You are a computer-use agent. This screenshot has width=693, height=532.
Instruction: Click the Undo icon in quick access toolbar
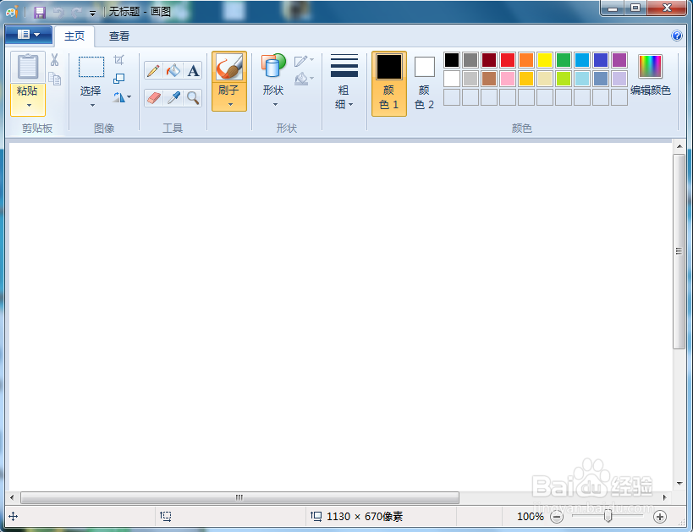tap(58, 13)
